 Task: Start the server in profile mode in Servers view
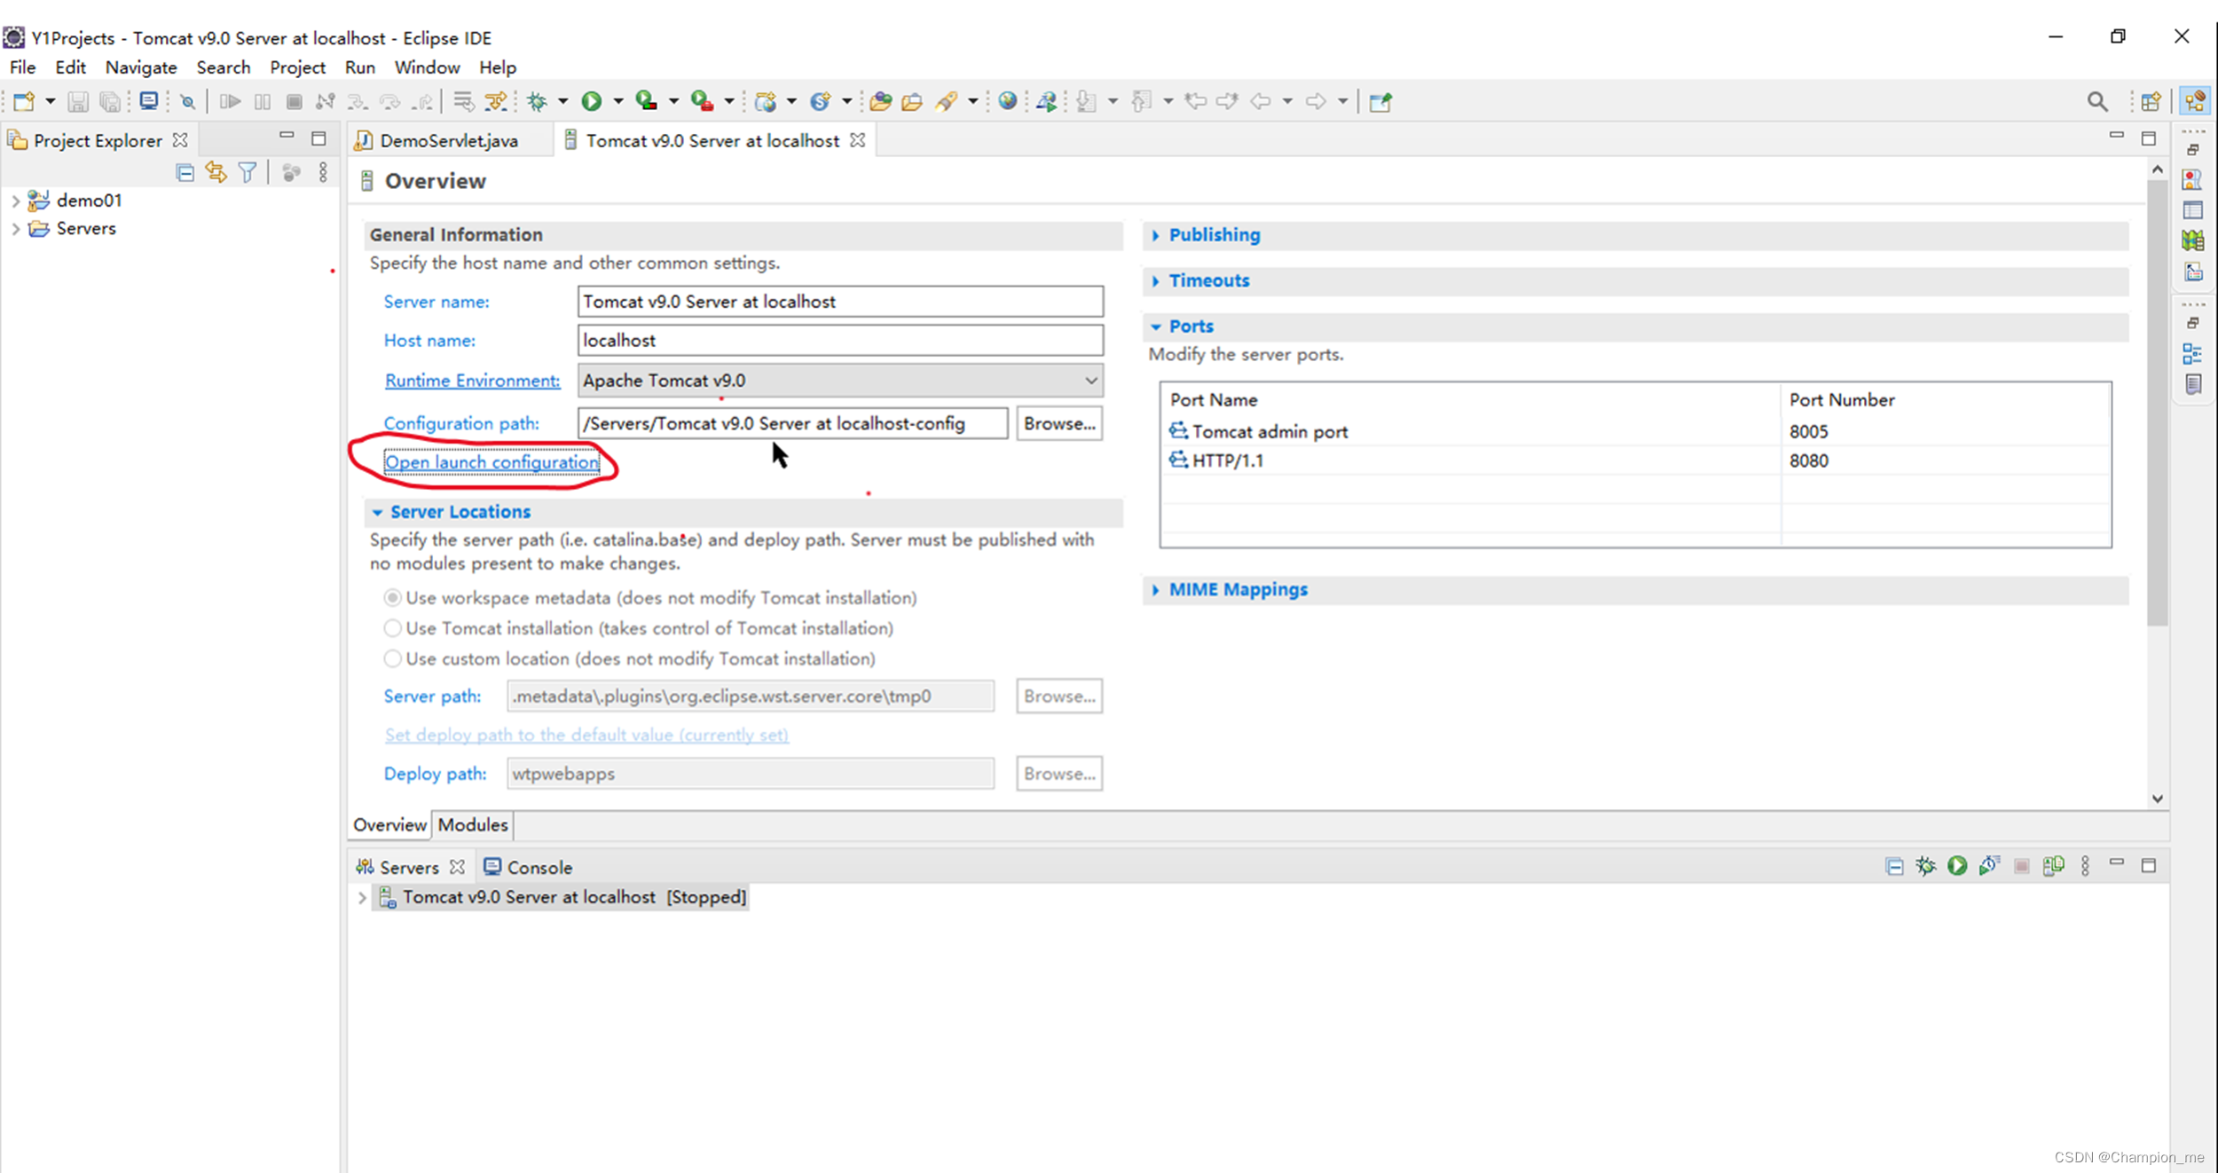[1989, 866]
